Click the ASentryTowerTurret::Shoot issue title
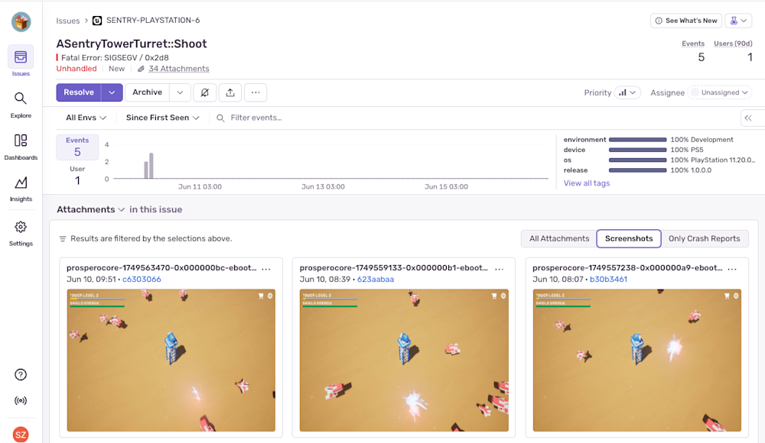This screenshot has width=765, height=443. pyautogui.click(x=132, y=44)
